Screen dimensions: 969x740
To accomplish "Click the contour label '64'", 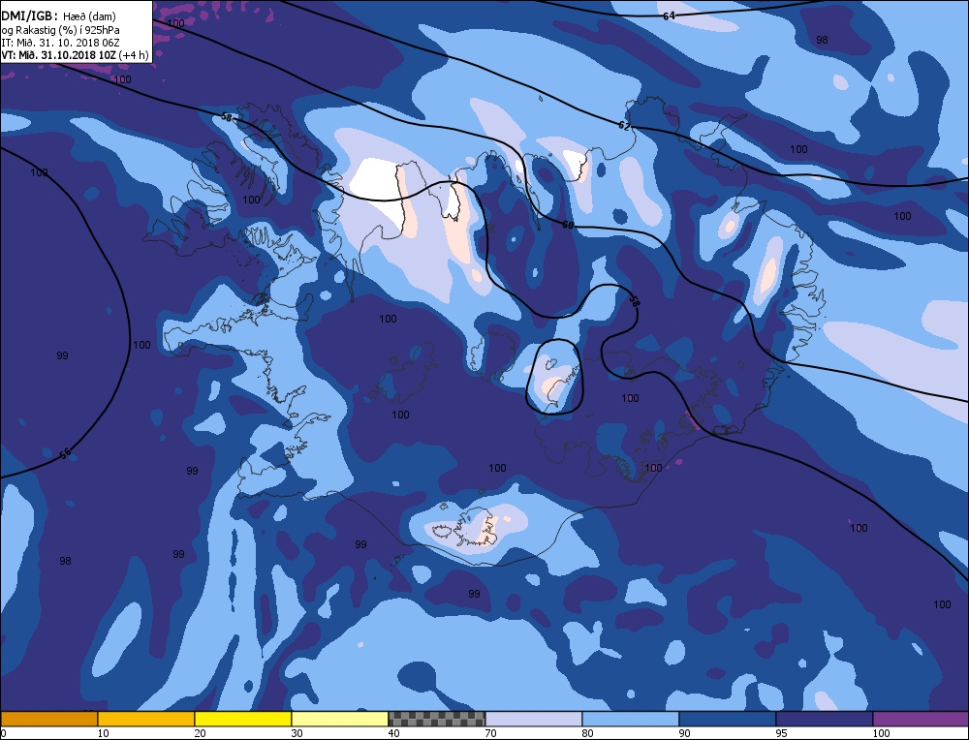I will 669,16.
